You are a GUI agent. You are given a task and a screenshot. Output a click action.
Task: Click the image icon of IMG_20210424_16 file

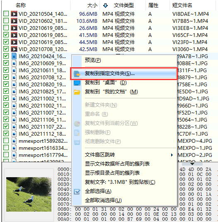point(14,56)
